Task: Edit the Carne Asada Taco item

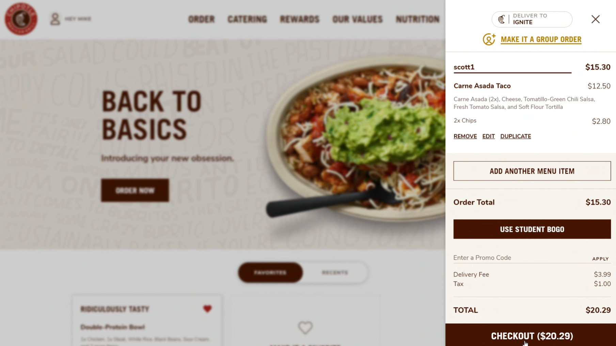Action: (488, 136)
